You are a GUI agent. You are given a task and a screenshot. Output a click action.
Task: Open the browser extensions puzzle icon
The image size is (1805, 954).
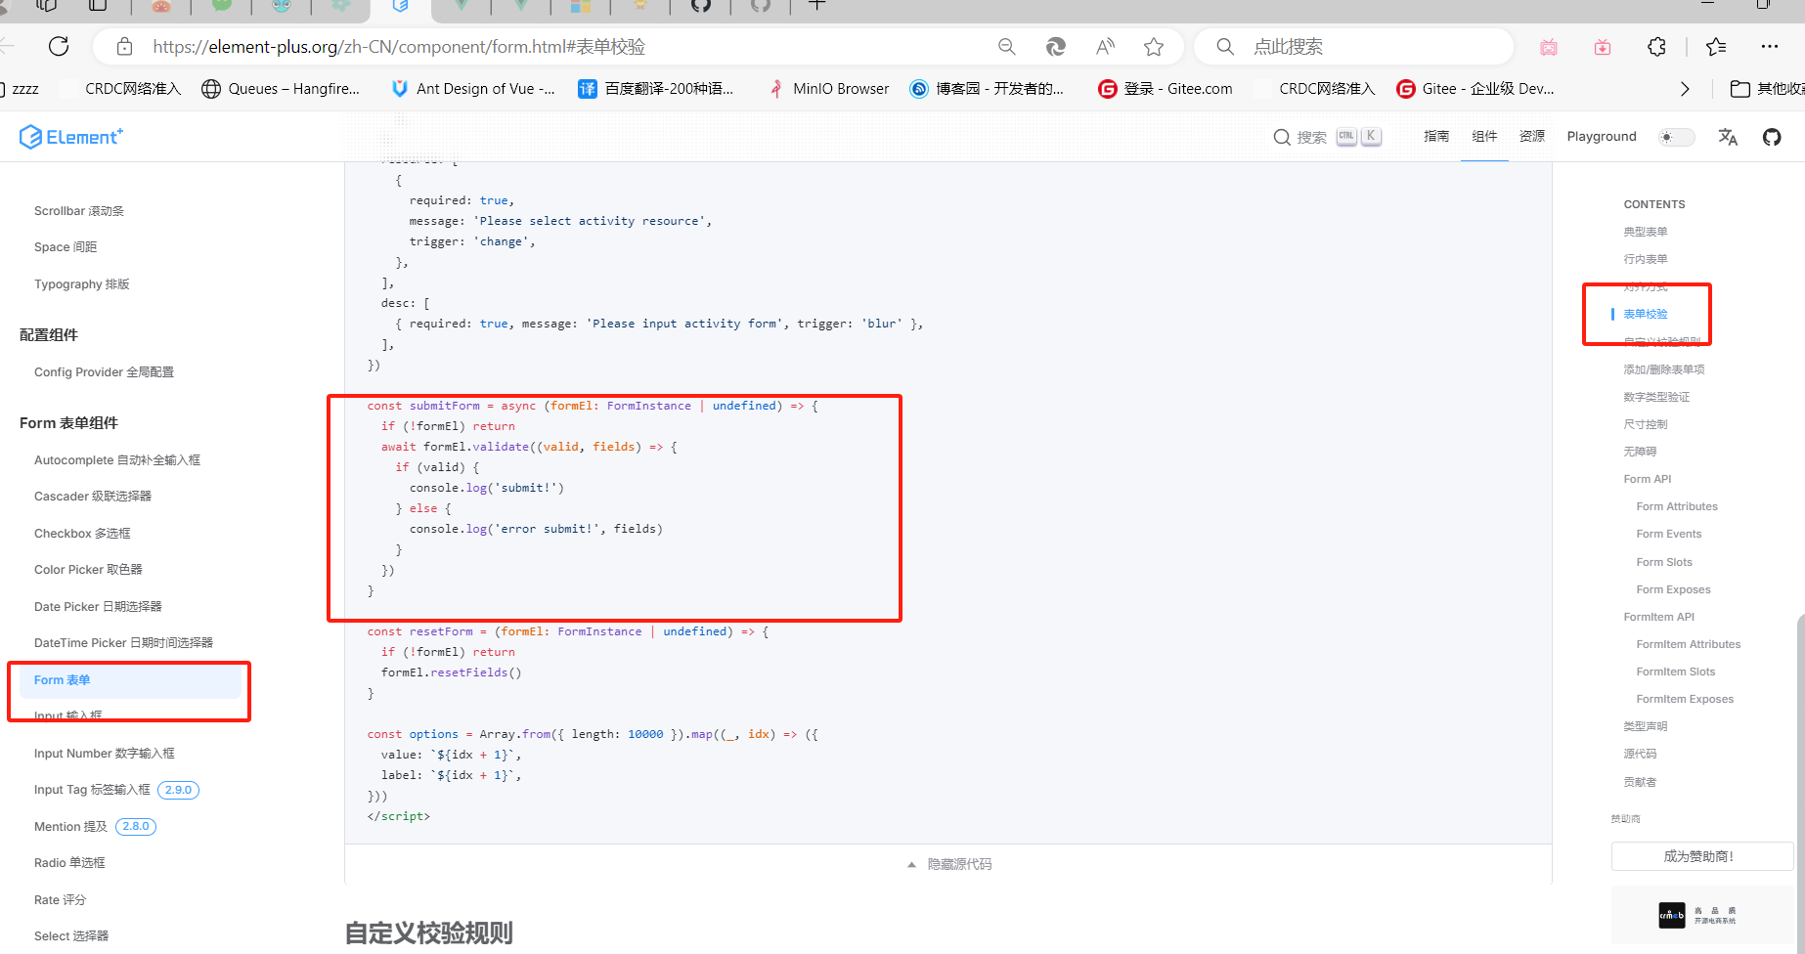tap(1656, 47)
